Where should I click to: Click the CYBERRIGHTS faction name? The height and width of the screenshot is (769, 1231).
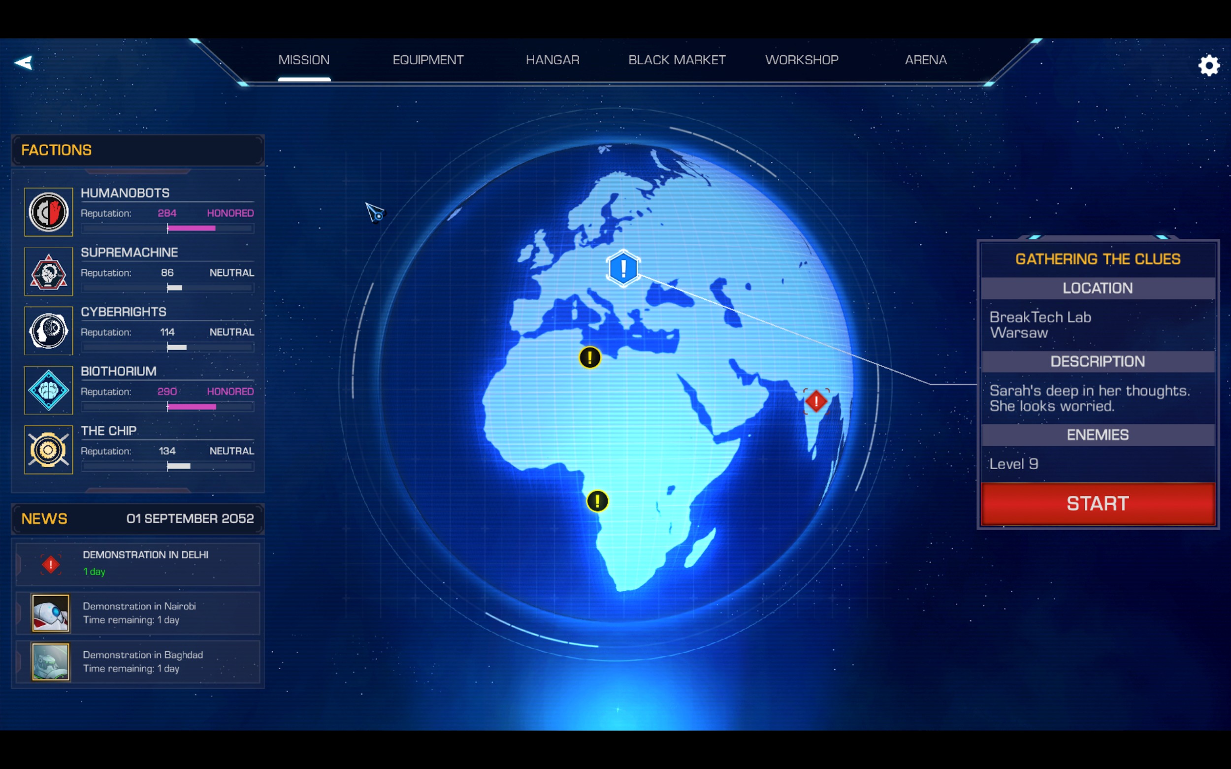(124, 312)
